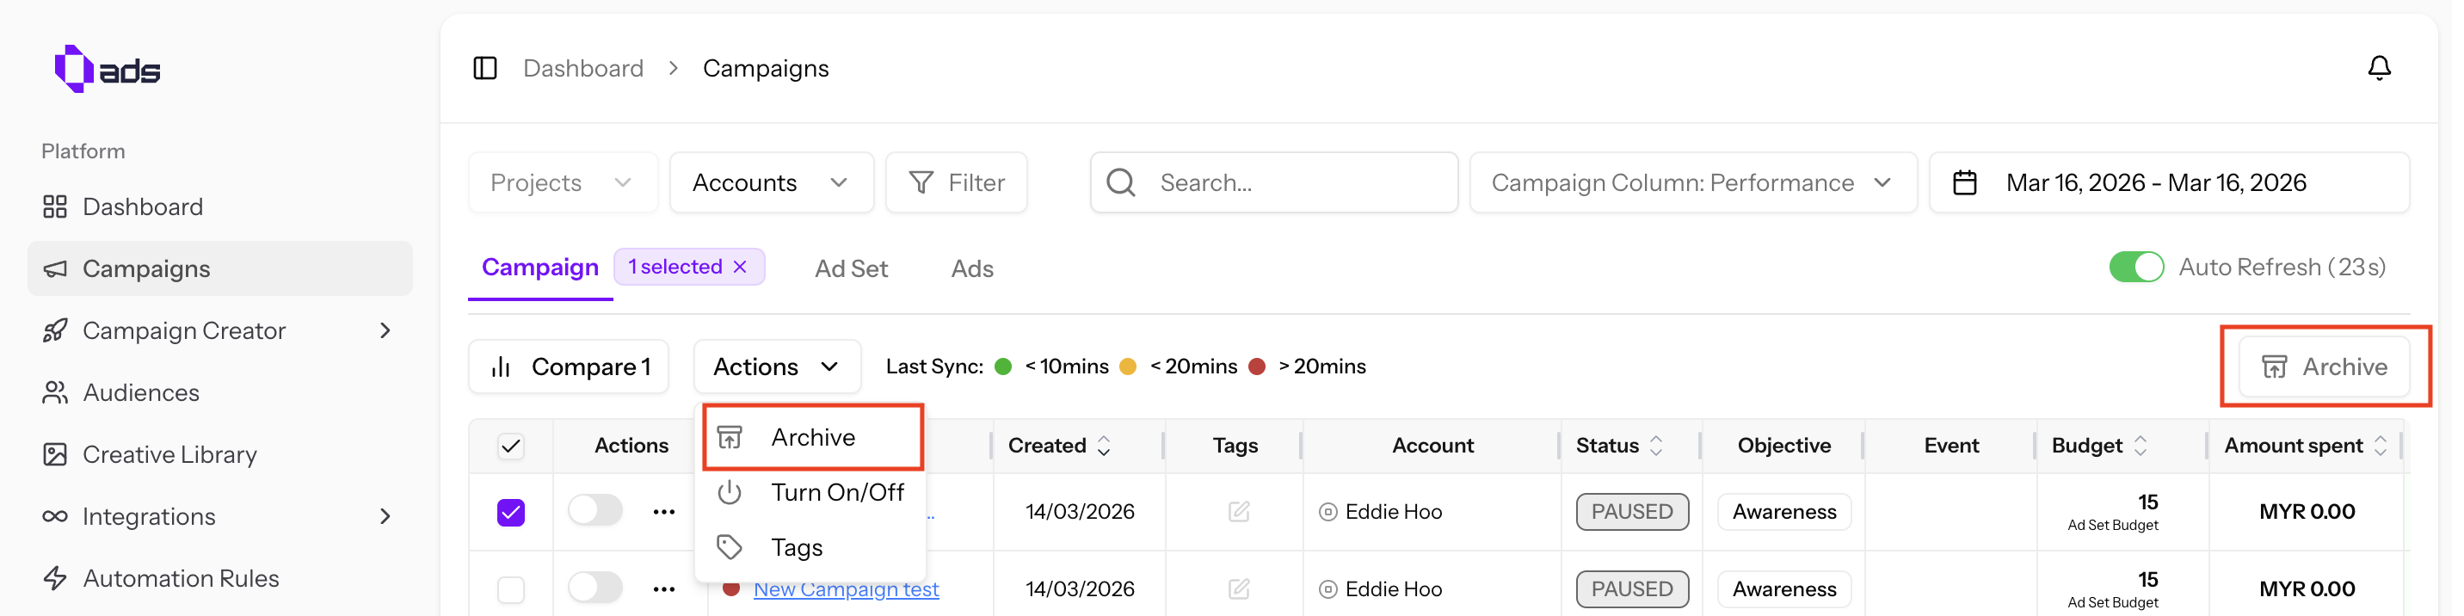This screenshot has width=2464, height=616.
Task: Switch to the Ad Set tab
Action: tap(850, 268)
